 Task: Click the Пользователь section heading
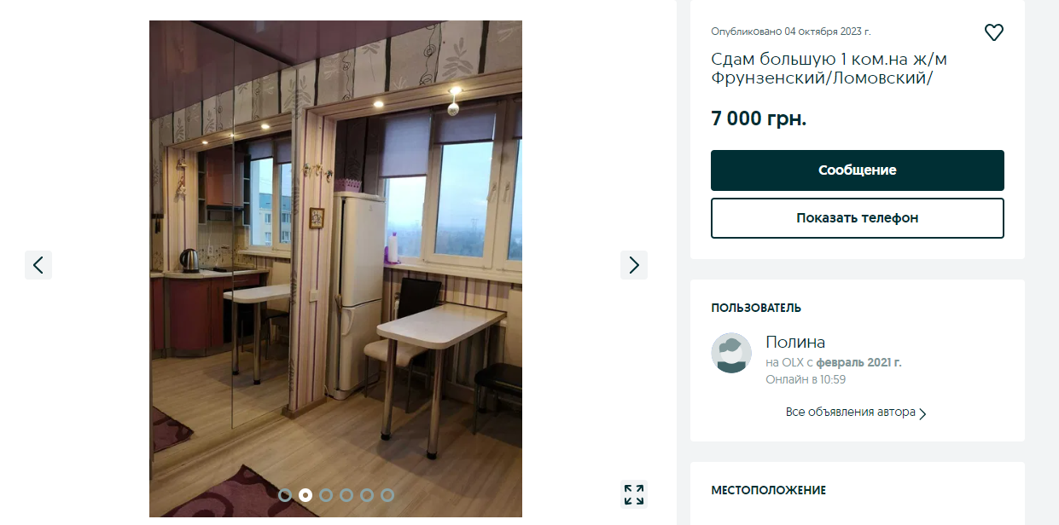tap(756, 308)
